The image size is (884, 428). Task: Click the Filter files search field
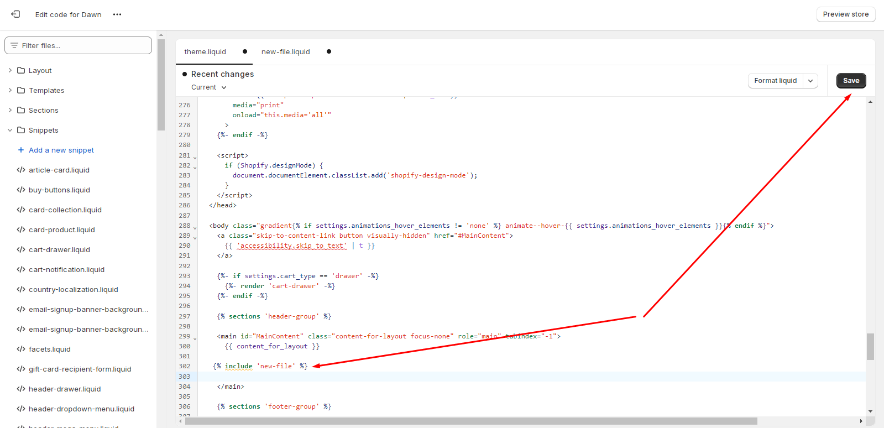tap(78, 45)
